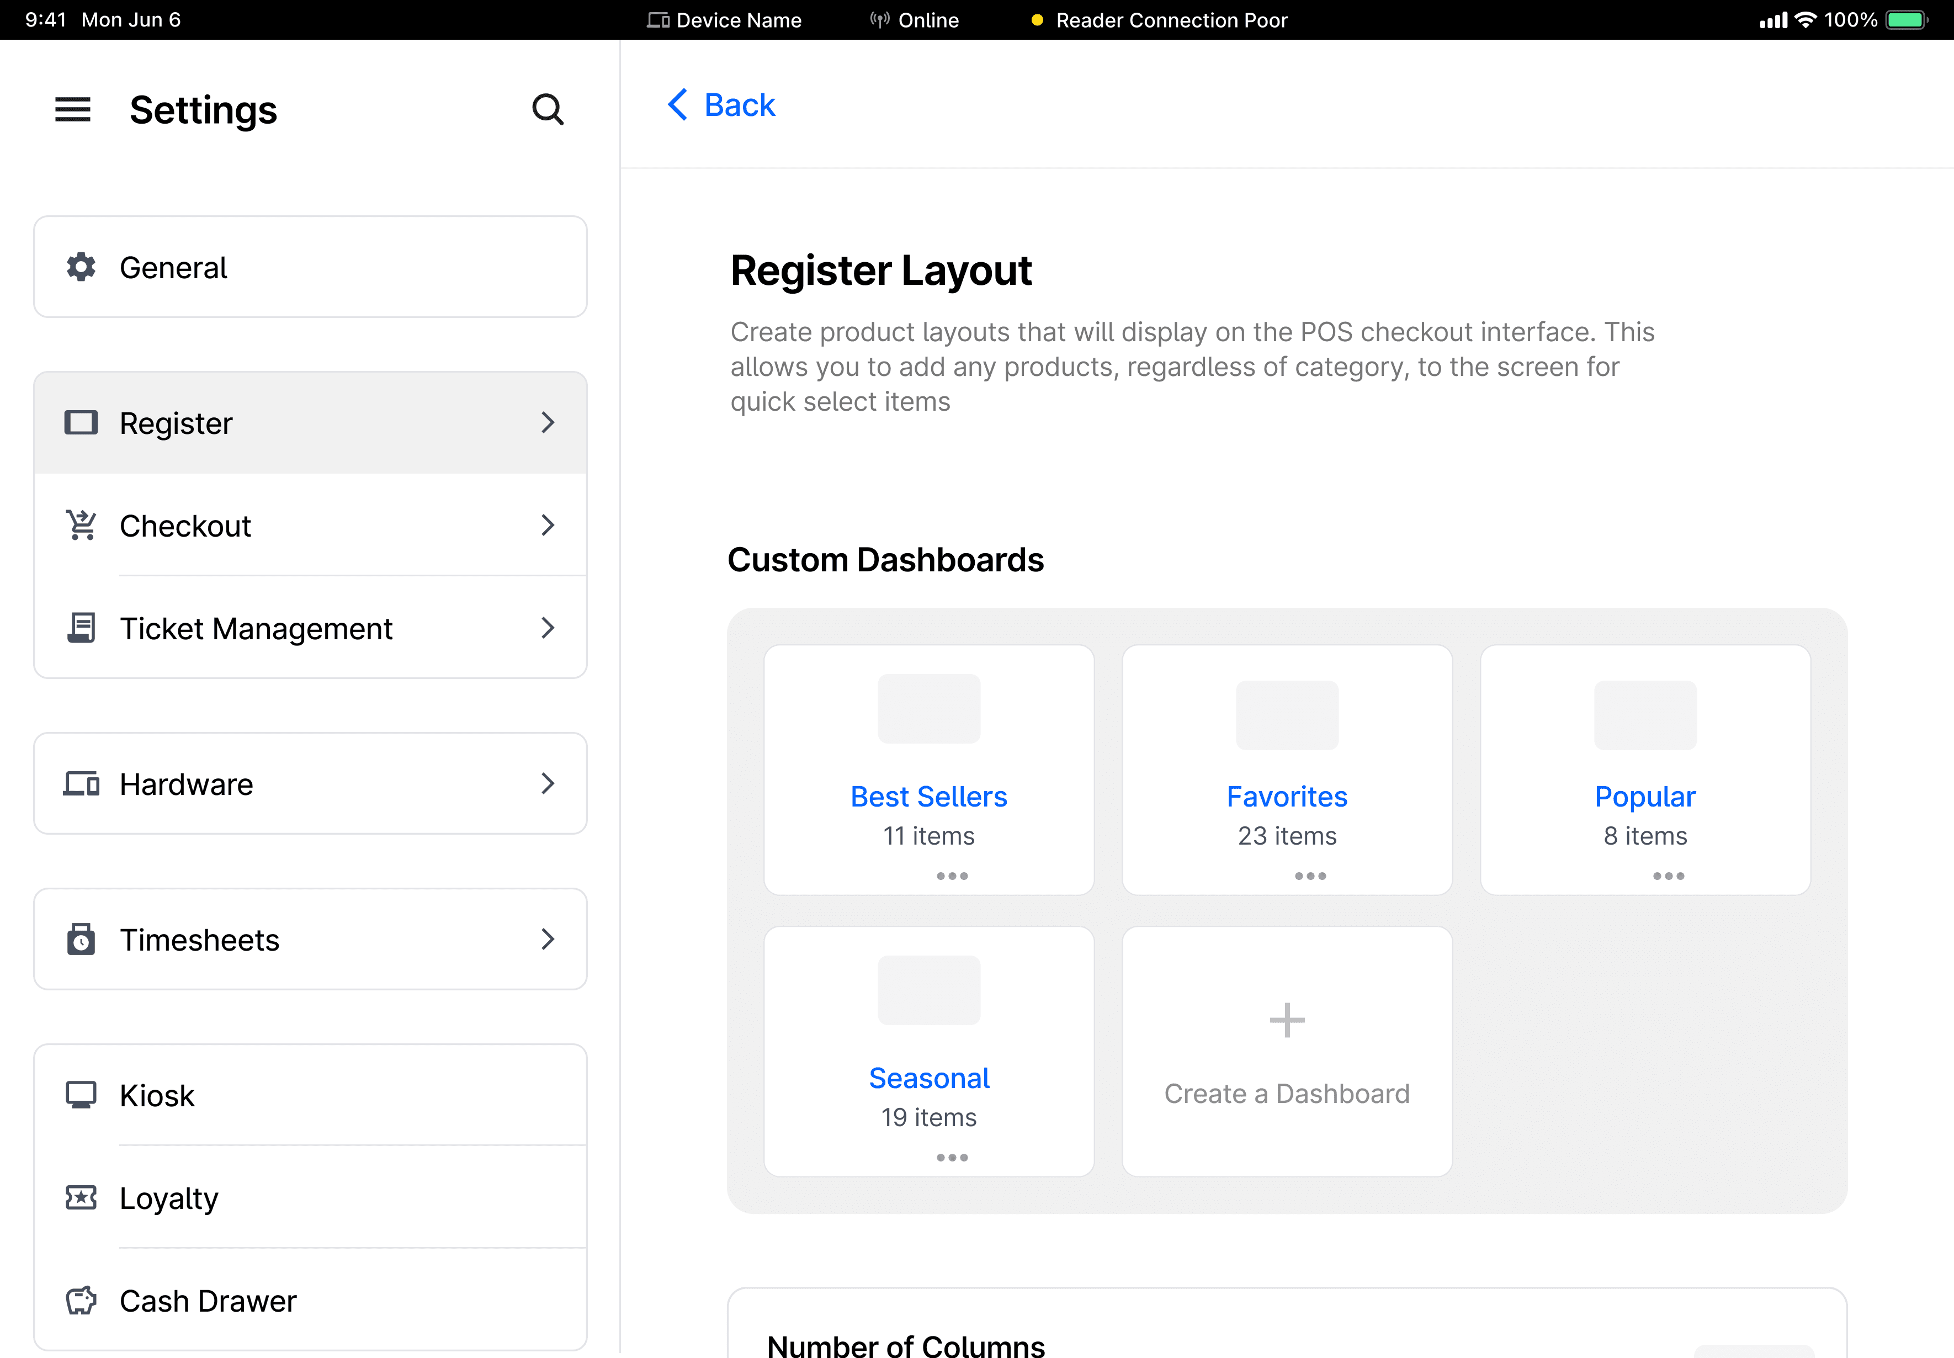Open Favorites dashboard more options dots
Screen dimensions: 1954x1358
[x=1310, y=876]
